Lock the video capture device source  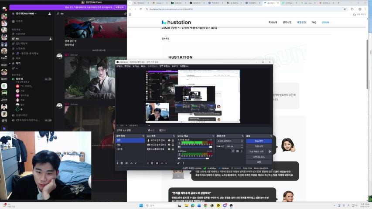pyautogui.click(x=173, y=145)
